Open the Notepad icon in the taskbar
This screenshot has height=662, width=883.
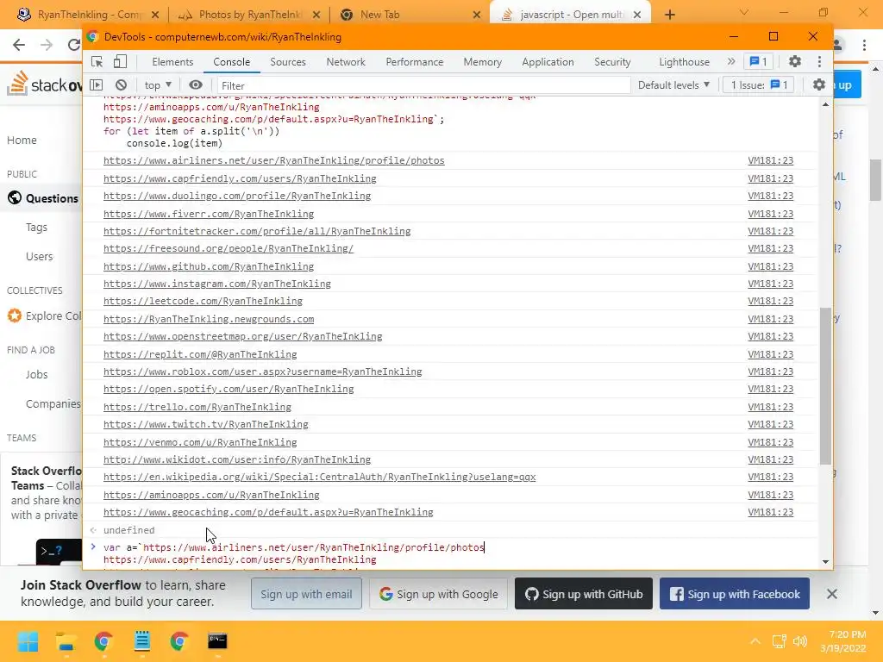[142, 641]
